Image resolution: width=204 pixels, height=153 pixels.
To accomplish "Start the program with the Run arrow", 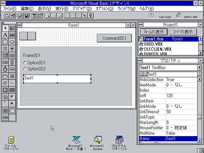I will [x=48, y=16].
